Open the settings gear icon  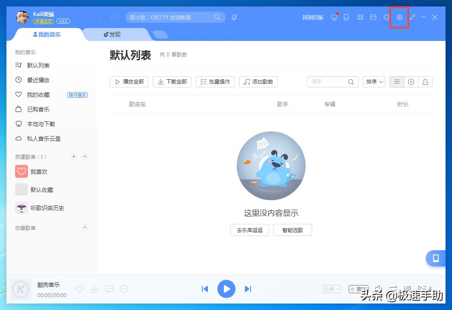click(399, 17)
